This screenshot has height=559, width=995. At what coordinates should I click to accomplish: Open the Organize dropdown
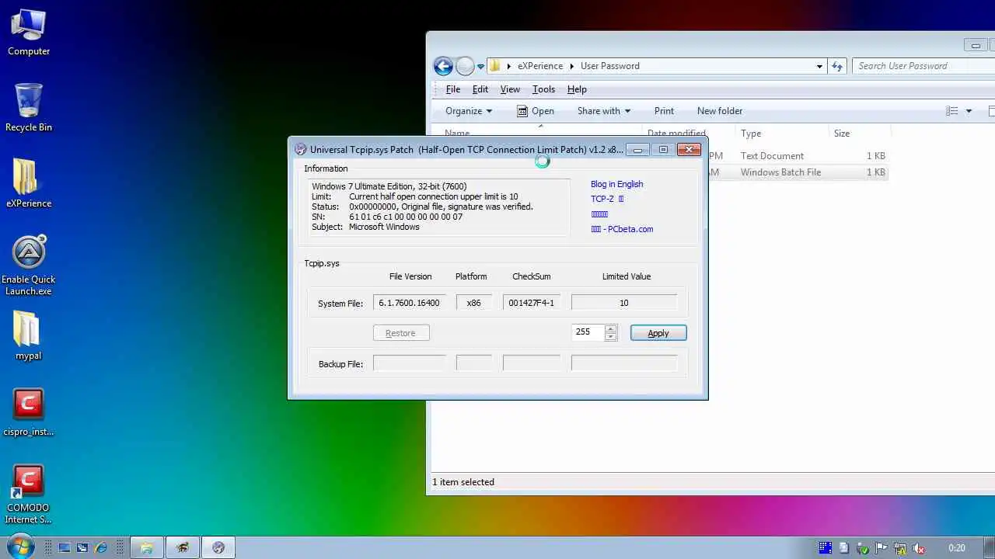tap(469, 111)
